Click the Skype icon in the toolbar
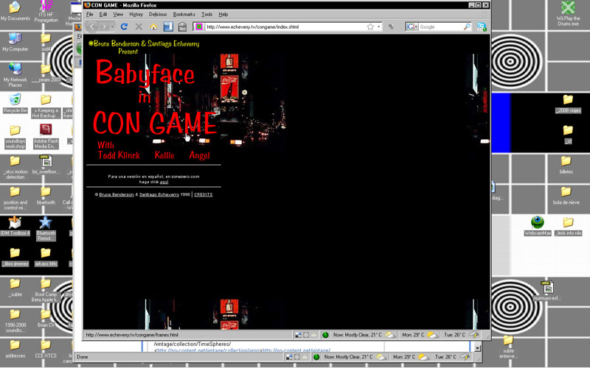Viewport: 590px width, 368px height. pyautogui.click(x=482, y=26)
